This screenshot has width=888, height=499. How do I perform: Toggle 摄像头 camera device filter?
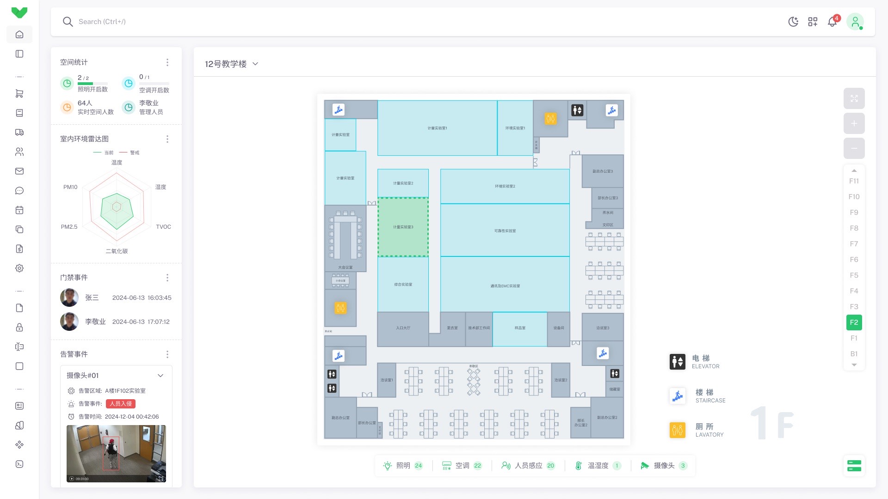(x=663, y=465)
